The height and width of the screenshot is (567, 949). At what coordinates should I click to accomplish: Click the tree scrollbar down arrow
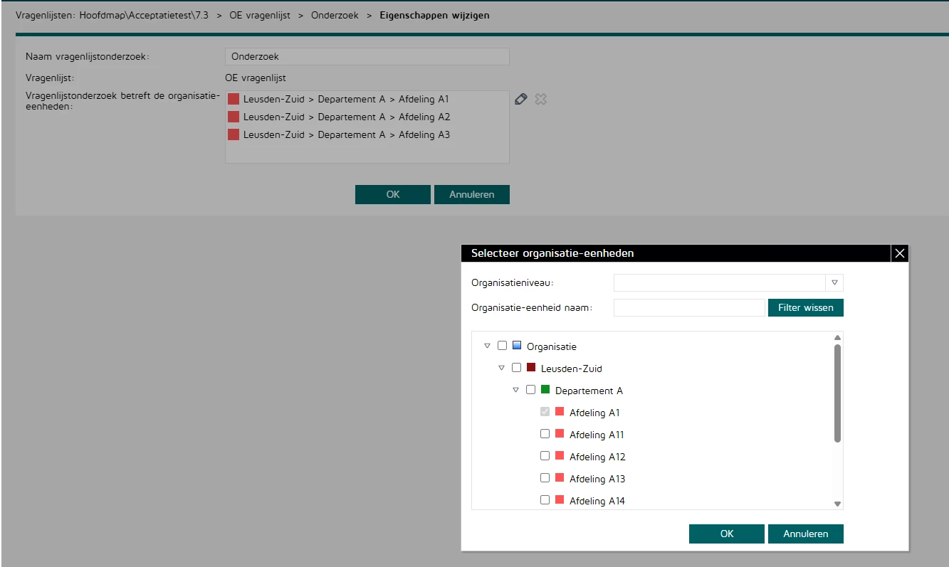click(x=838, y=504)
